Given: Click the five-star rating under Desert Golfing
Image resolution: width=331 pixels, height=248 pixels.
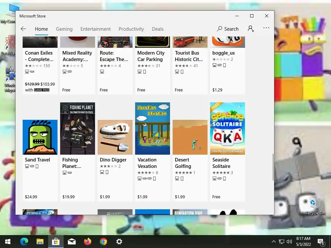Looking at the screenshot, I should tap(185, 172).
